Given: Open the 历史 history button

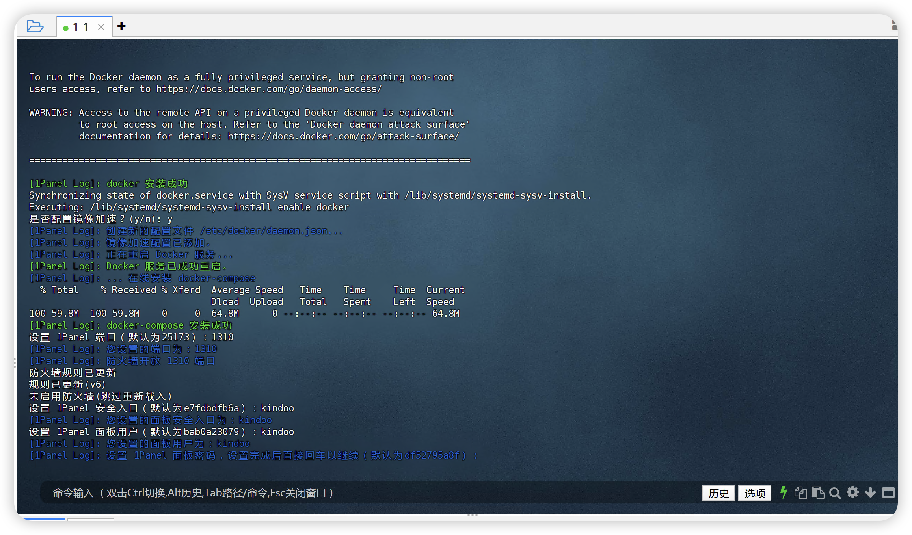Looking at the screenshot, I should click(x=718, y=493).
